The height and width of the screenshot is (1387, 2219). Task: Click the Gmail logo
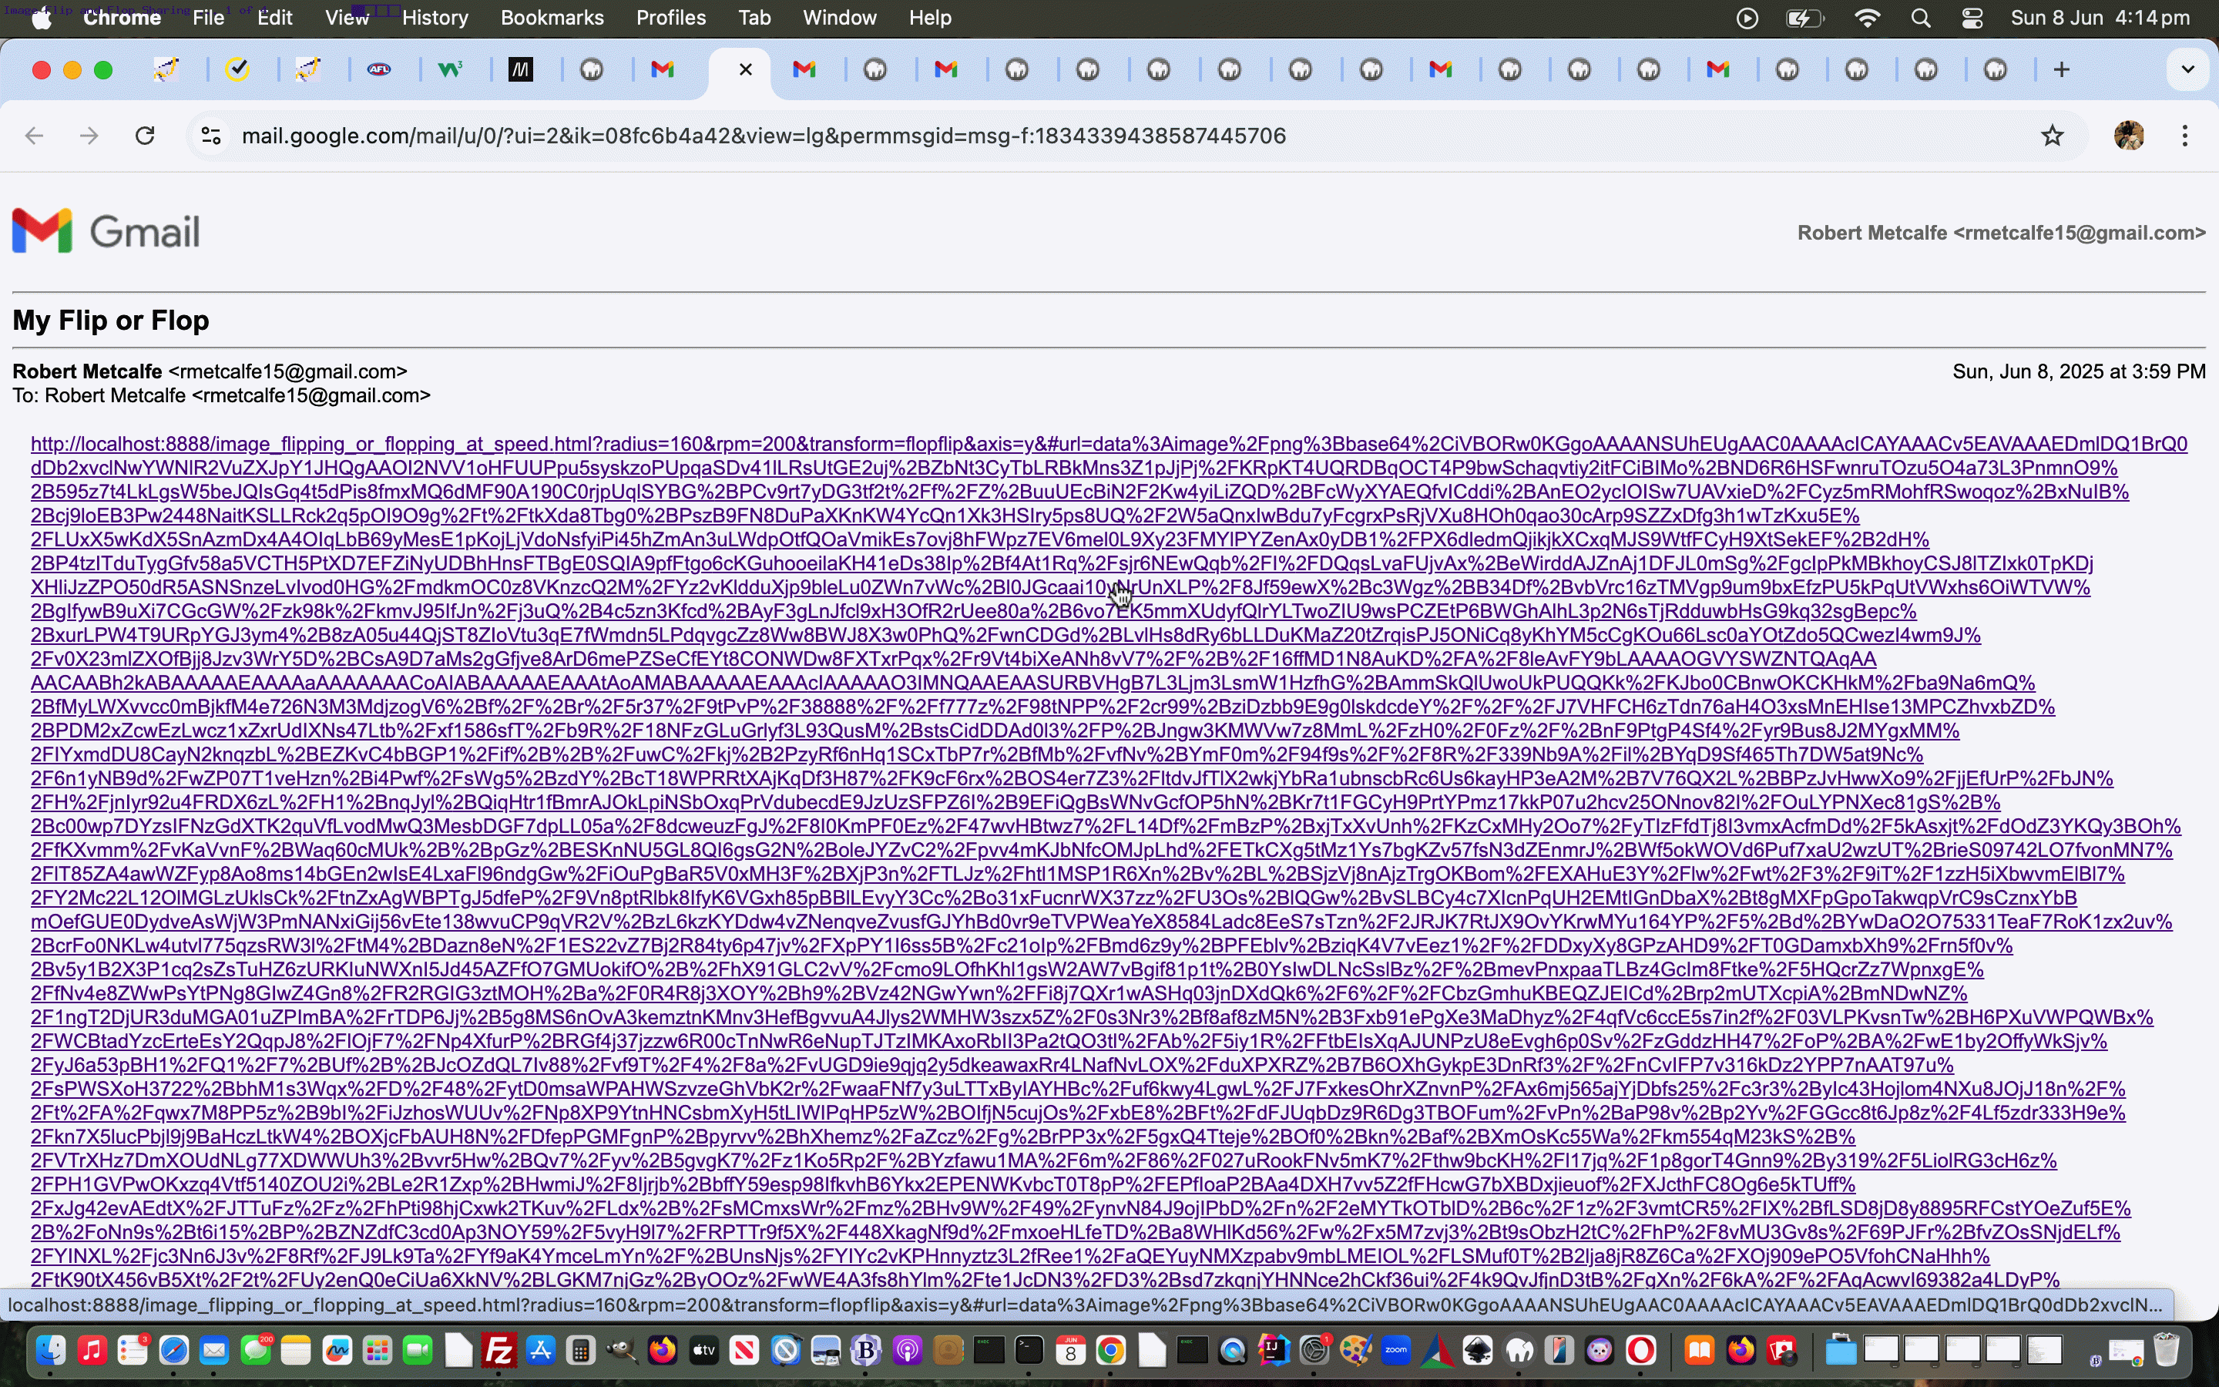click(106, 231)
